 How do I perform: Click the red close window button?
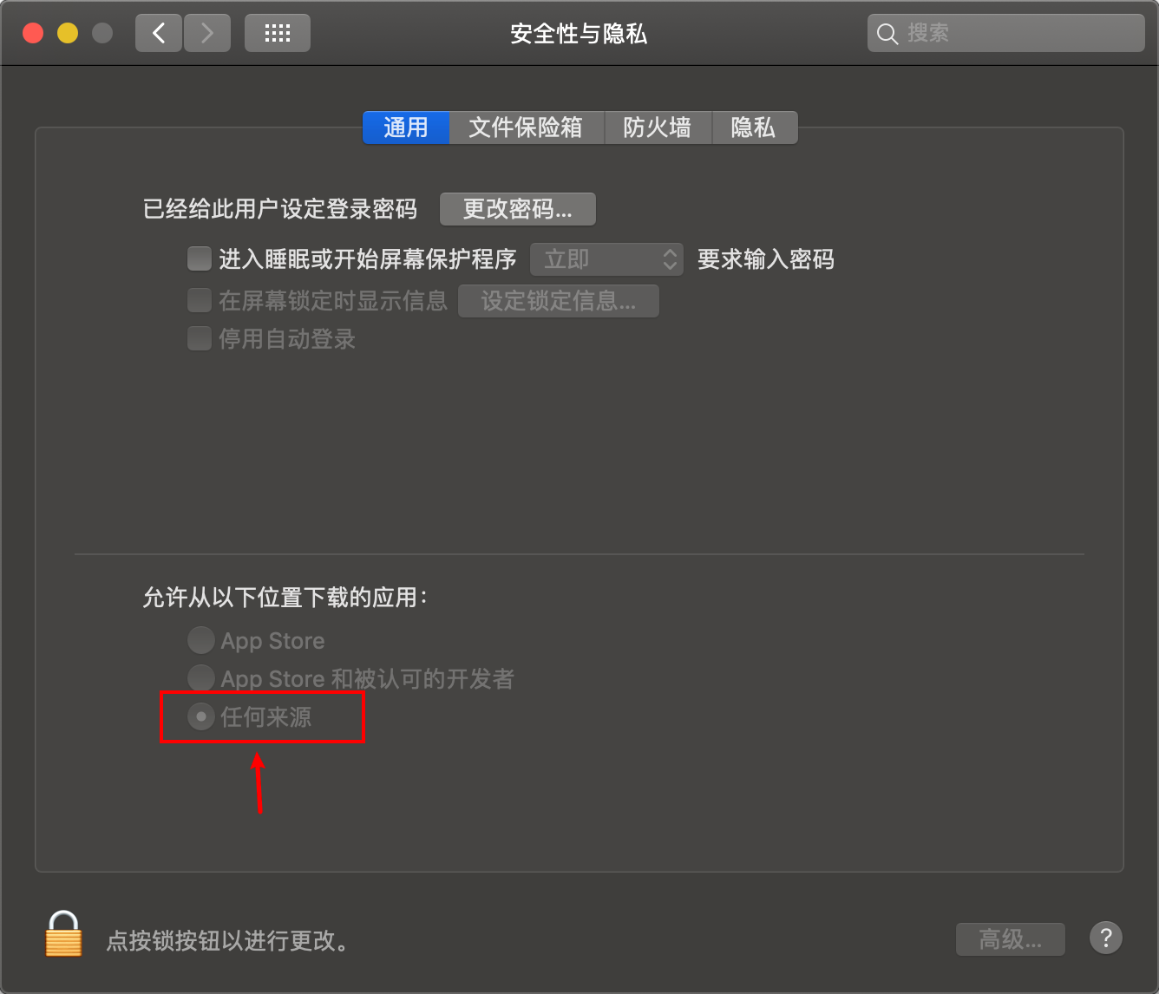33,33
